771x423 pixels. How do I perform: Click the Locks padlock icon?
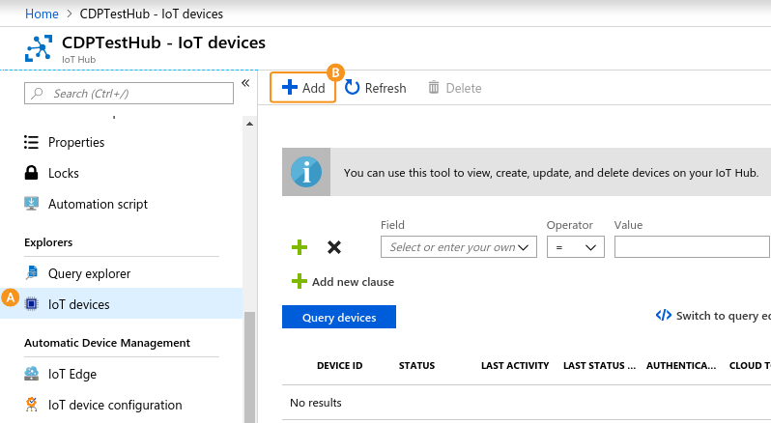pyautogui.click(x=31, y=173)
